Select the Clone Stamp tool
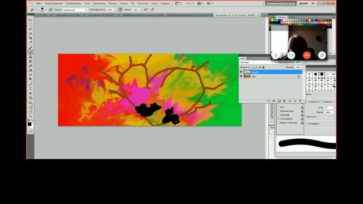 pos(30,57)
